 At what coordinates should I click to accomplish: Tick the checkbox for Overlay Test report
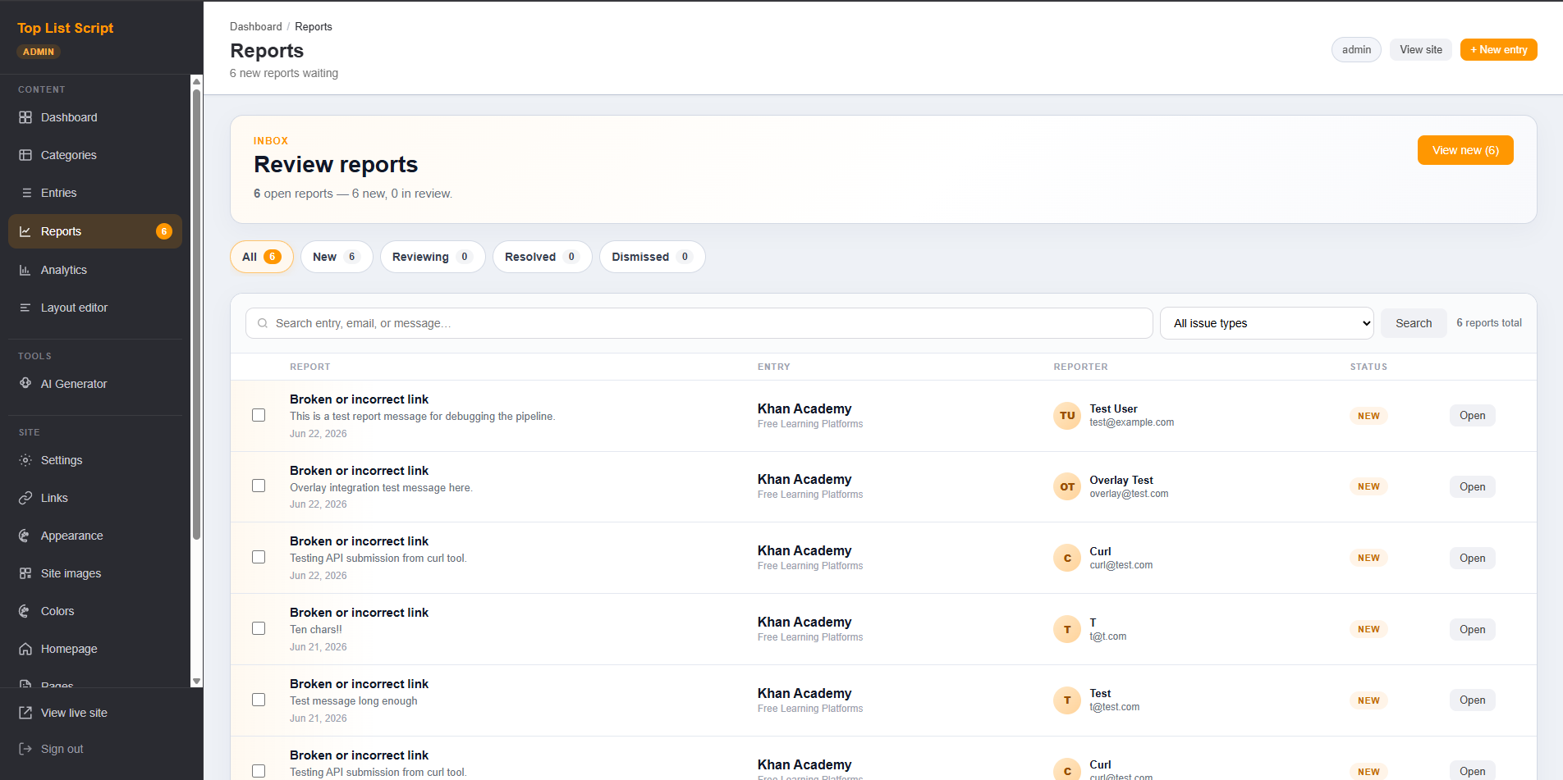(259, 486)
